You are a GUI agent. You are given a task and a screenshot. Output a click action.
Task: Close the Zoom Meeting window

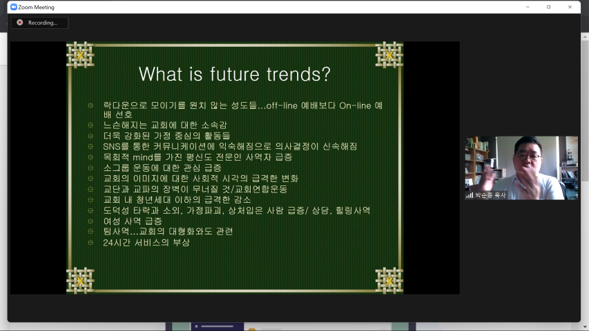click(570, 7)
